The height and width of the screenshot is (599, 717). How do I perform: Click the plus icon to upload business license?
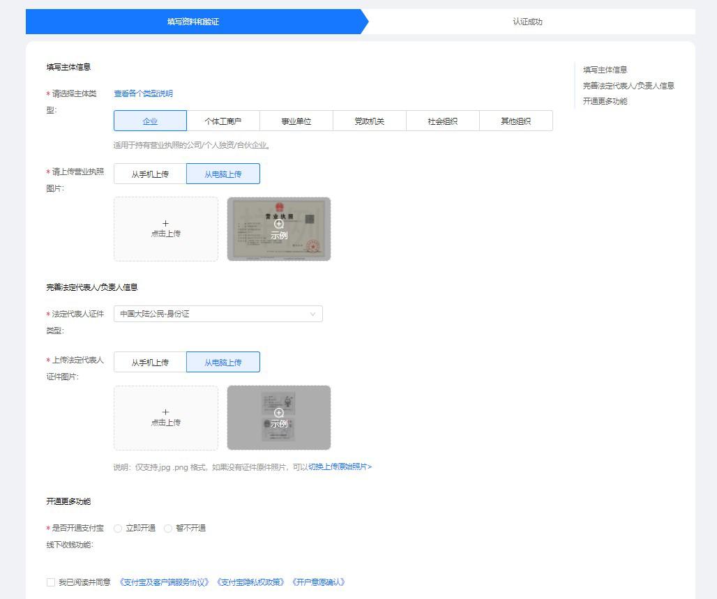tap(165, 224)
